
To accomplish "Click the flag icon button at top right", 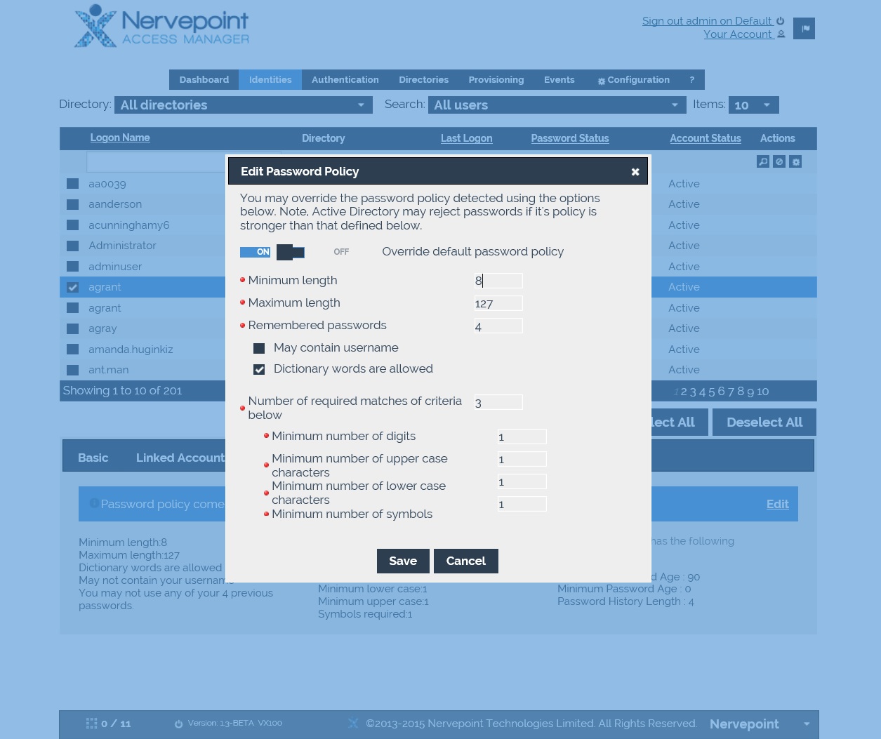I will coord(804,29).
